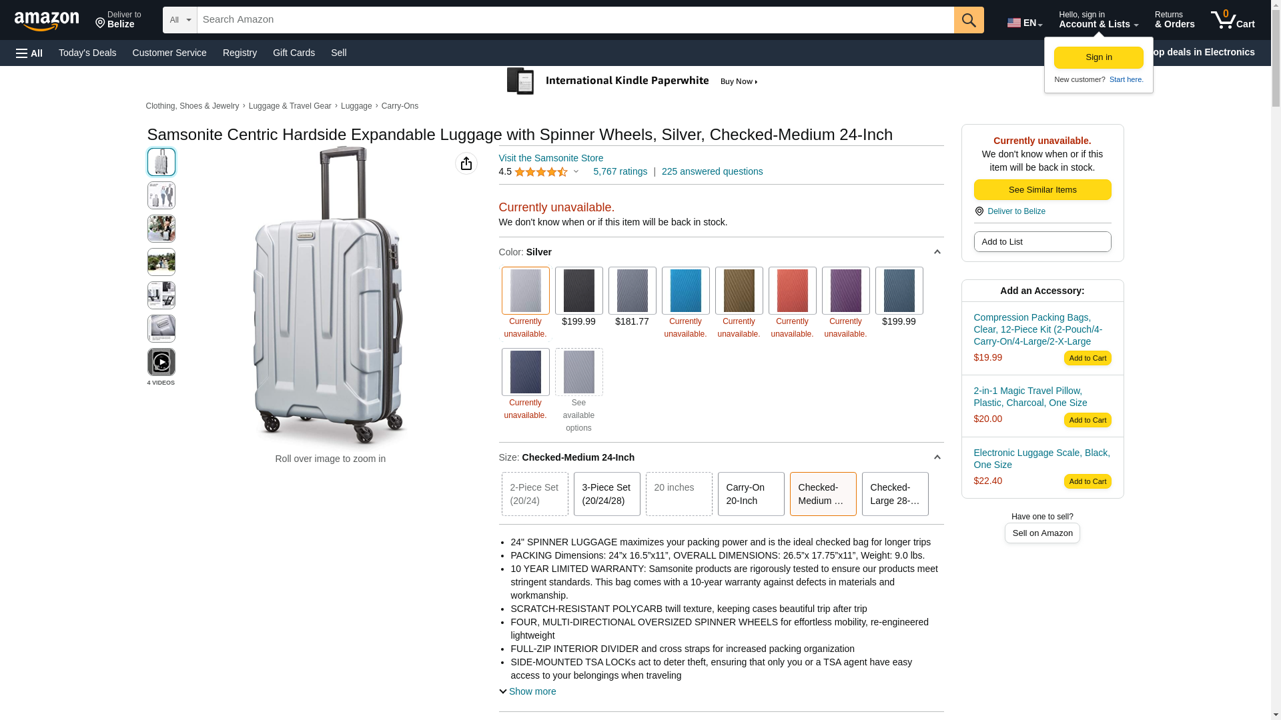This screenshot has height=720, width=1281.
Task: Open Today's Deals menu item
Action: pyautogui.click(x=87, y=53)
